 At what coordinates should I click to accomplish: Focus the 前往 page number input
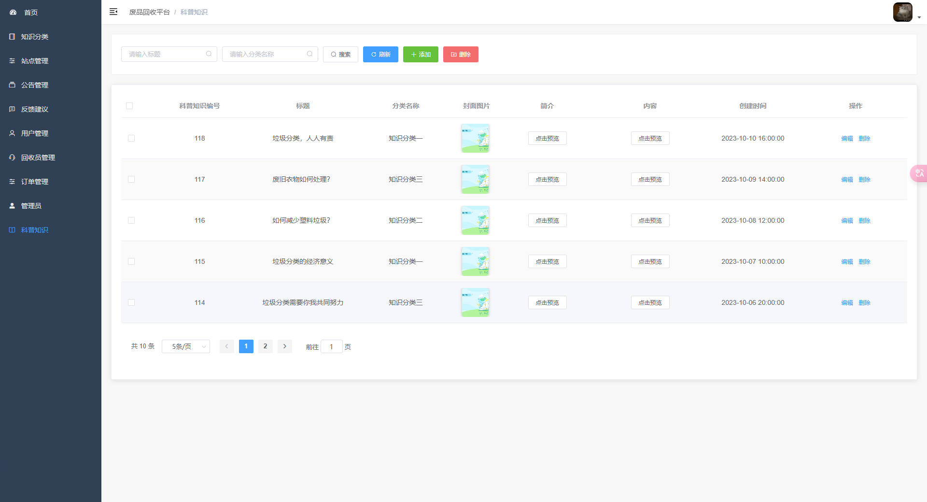(x=331, y=346)
